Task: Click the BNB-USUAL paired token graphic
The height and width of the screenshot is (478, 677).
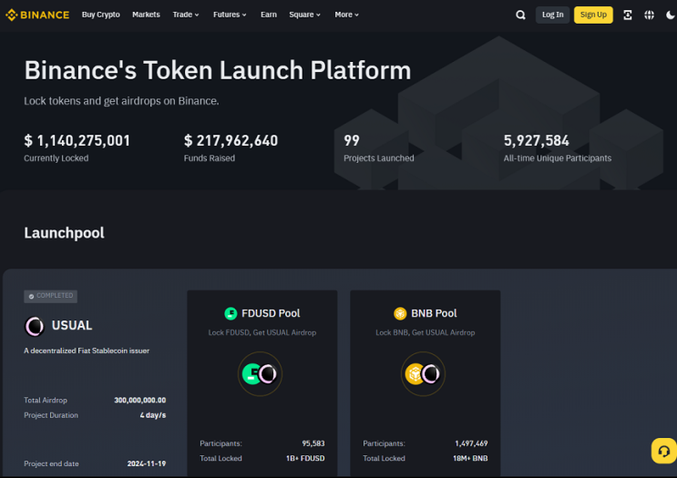Action: coord(423,374)
